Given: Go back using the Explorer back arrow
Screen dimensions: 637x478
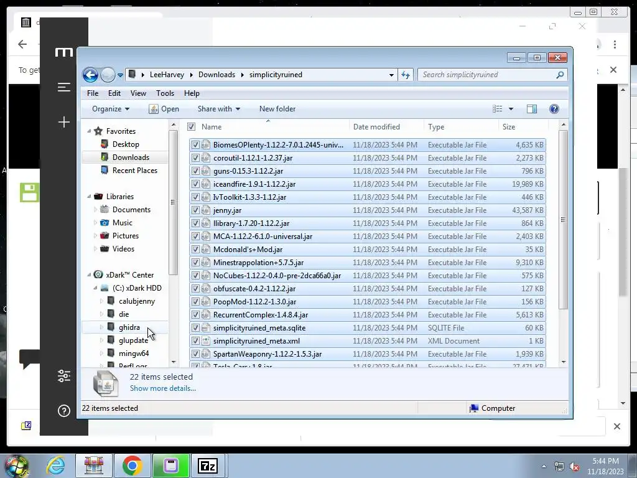Looking at the screenshot, I should point(90,75).
